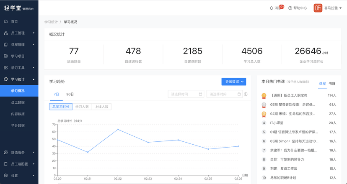Click the 02.21 data point on chart

pyautogui.click(x=88, y=152)
